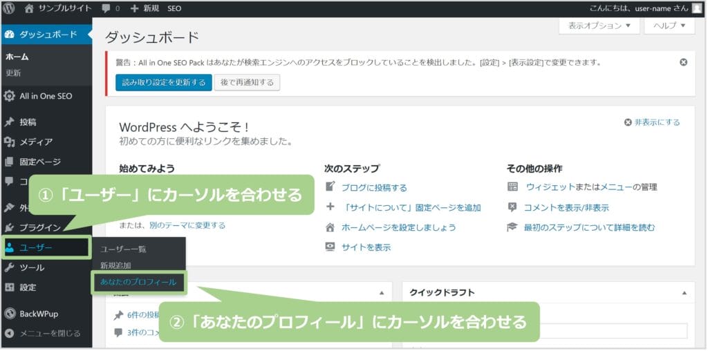Click 後で再通知する button
Image resolution: width=708 pixels, height=351 pixels.
coord(247,82)
